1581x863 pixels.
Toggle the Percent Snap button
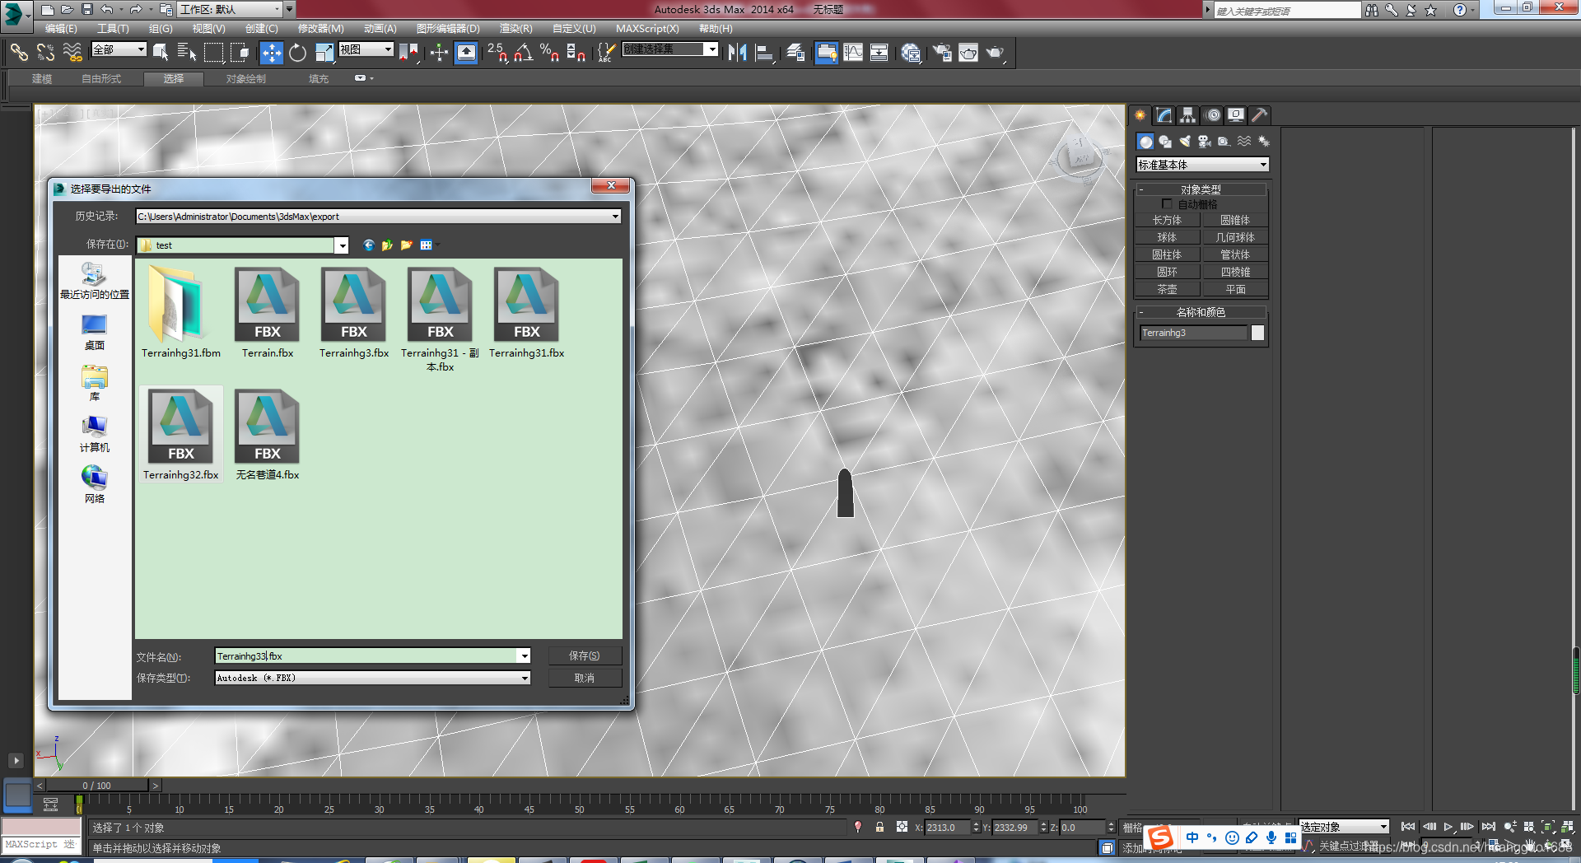point(549,53)
